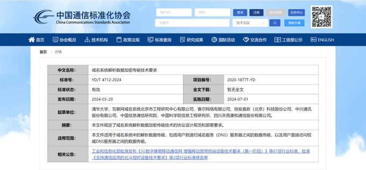Click the 相关公告 label cell
The width and height of the screenshot is (366, 170).
click(68, 154)
